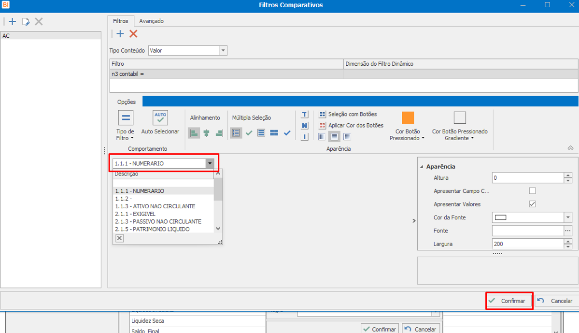Open the Tipo Conteúdo dropdown
The width and height of the screenshot is (579, 333).
coord(223,51)
